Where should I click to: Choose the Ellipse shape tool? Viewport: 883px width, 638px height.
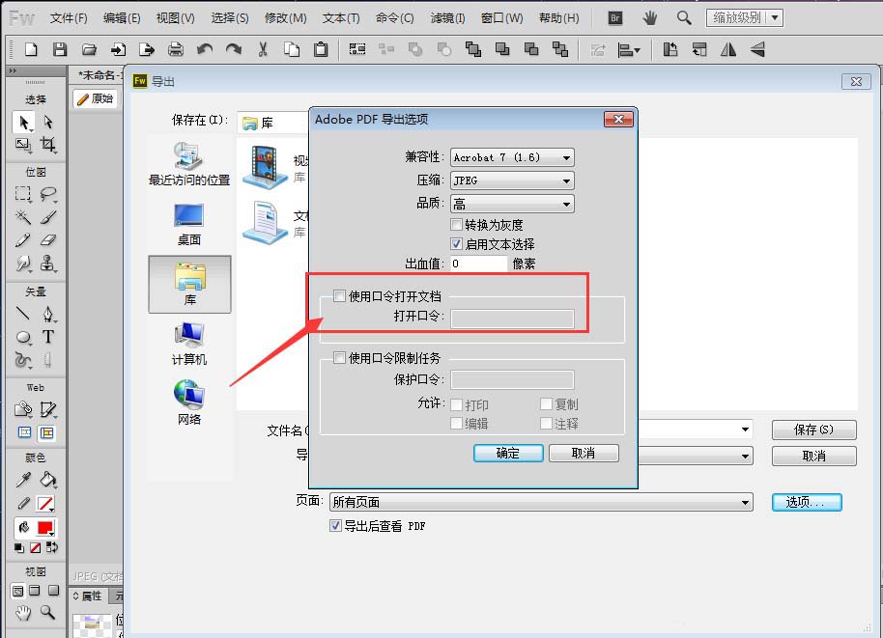23,337
